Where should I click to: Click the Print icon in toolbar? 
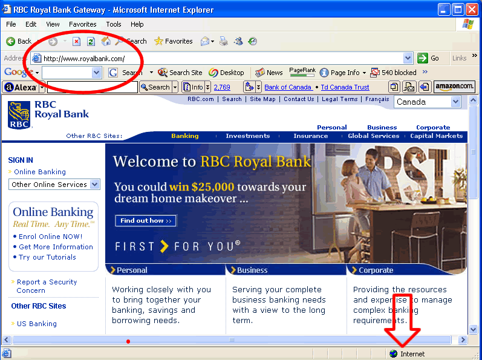pos(224,41)
